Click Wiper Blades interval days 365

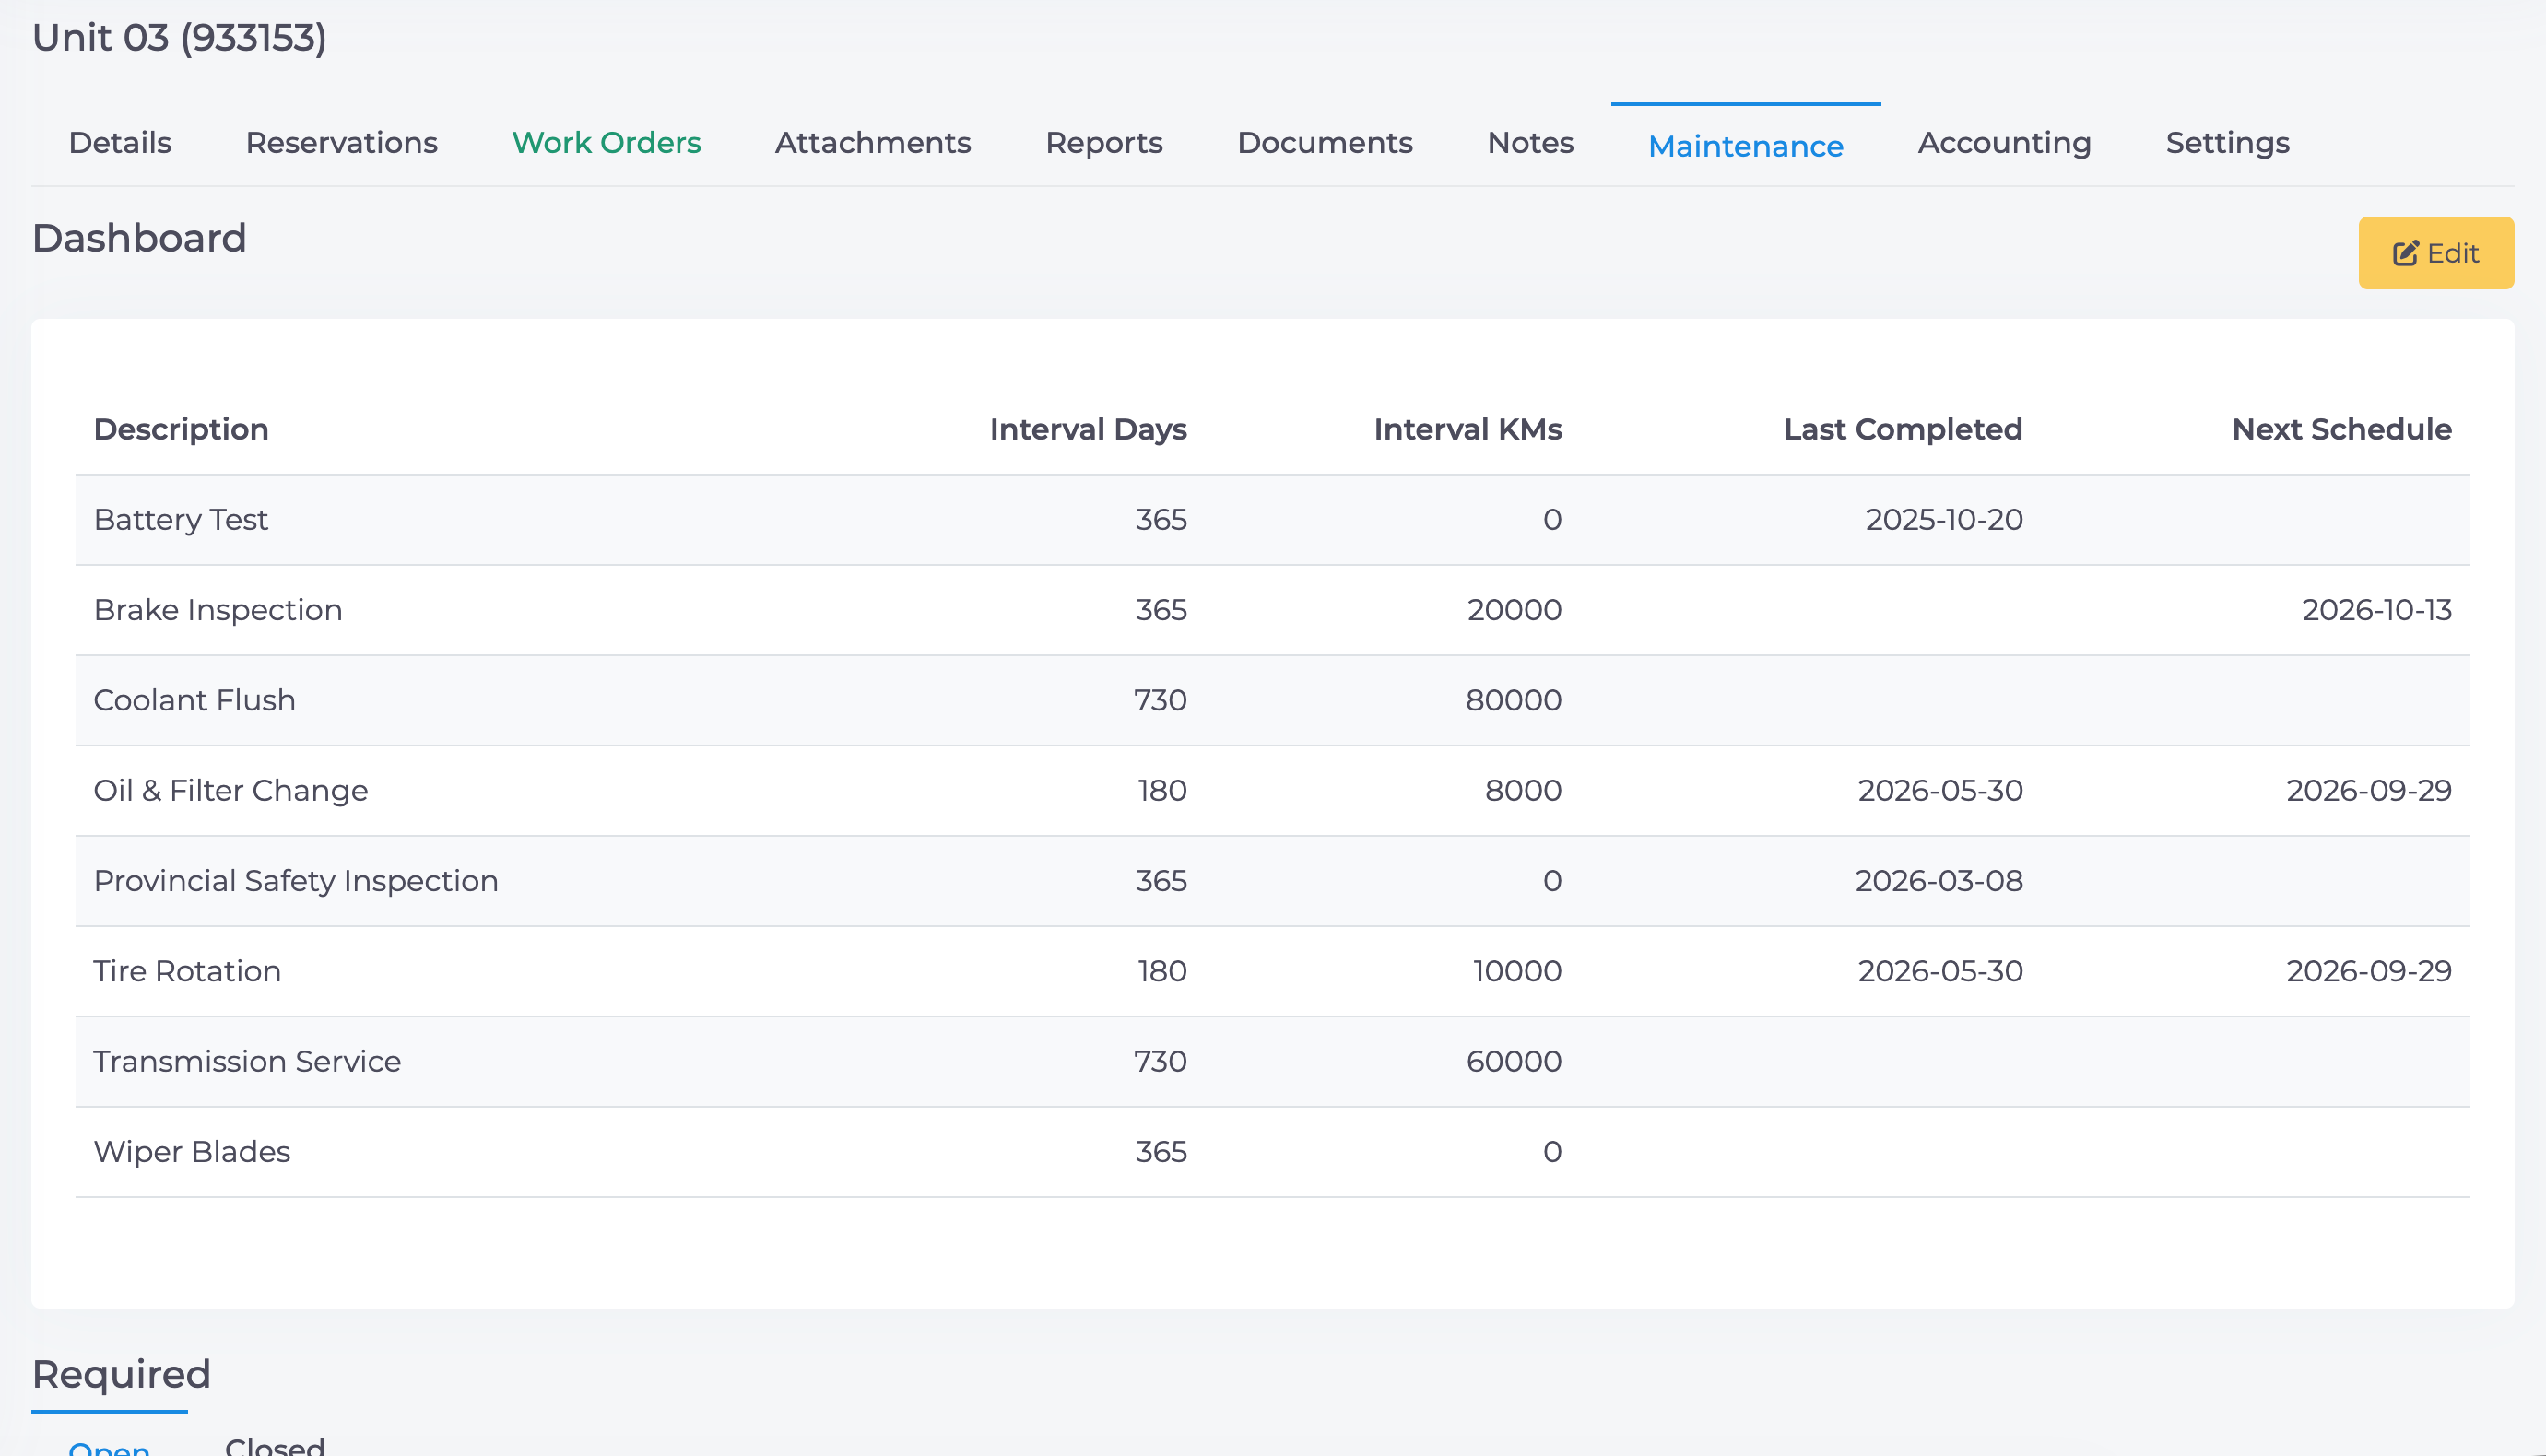tap(1161, 1152)
